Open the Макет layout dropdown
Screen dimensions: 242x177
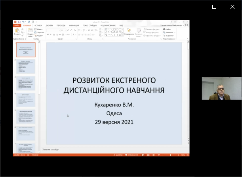pos(40,29)
